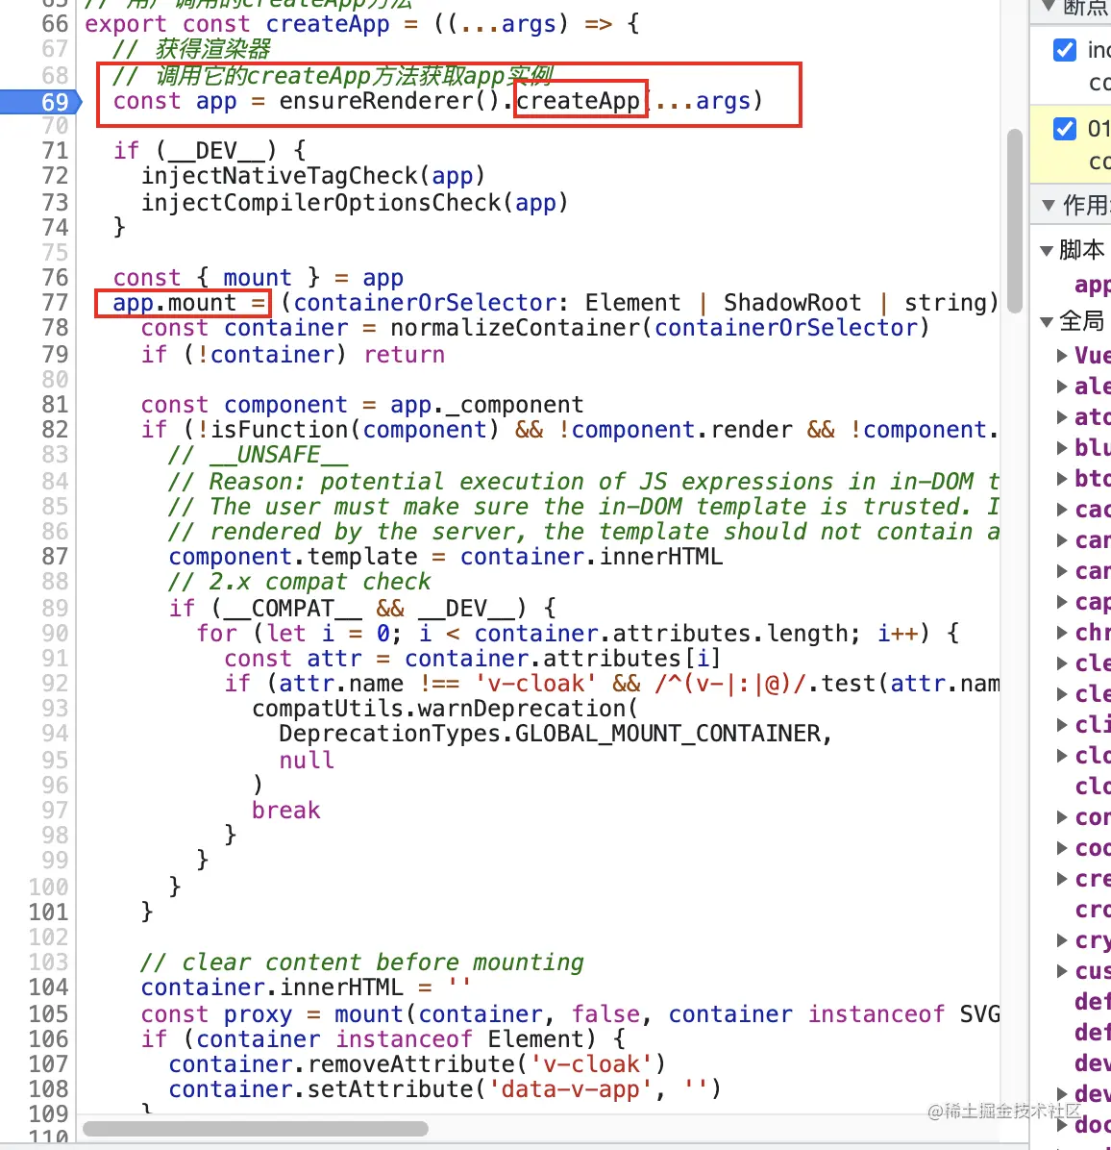
Task: Set a breakpoint on line 106
Action: pos(48,1038)
